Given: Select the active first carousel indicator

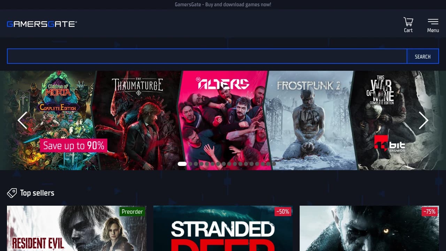Looking at the screenshot, I should tap(182, 164).
